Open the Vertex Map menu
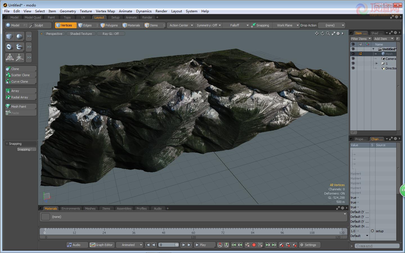 pos(105,11)
